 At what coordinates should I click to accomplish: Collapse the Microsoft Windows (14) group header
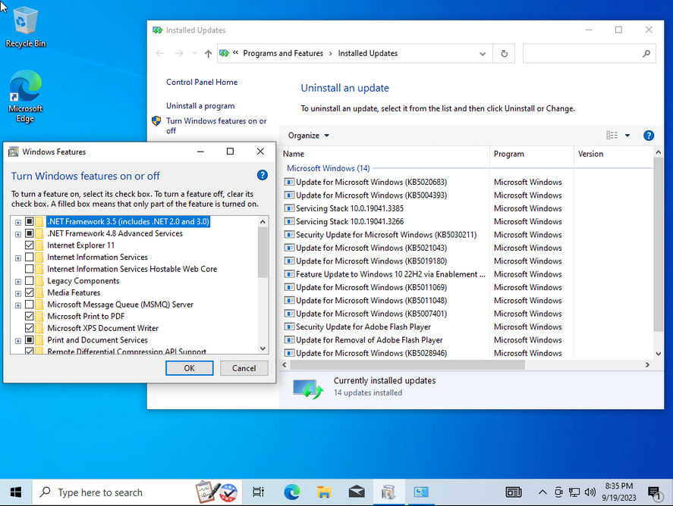[329, 168]
